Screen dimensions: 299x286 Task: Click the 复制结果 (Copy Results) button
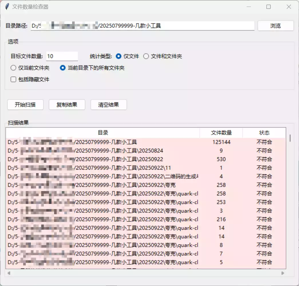click(67, 105)
